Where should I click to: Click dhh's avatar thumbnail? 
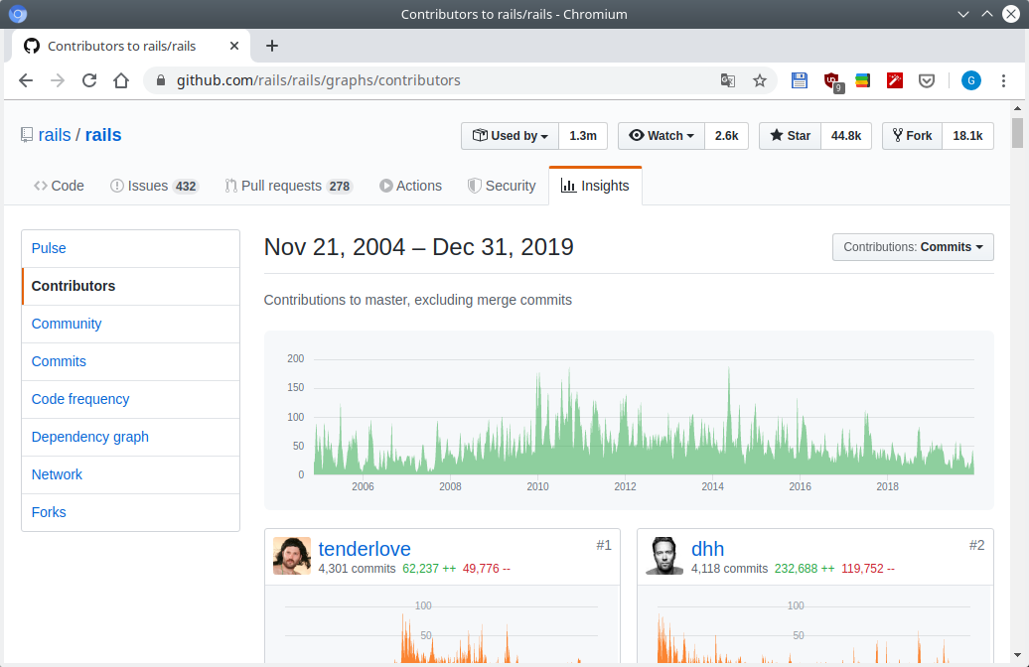[x=664, y=556]
